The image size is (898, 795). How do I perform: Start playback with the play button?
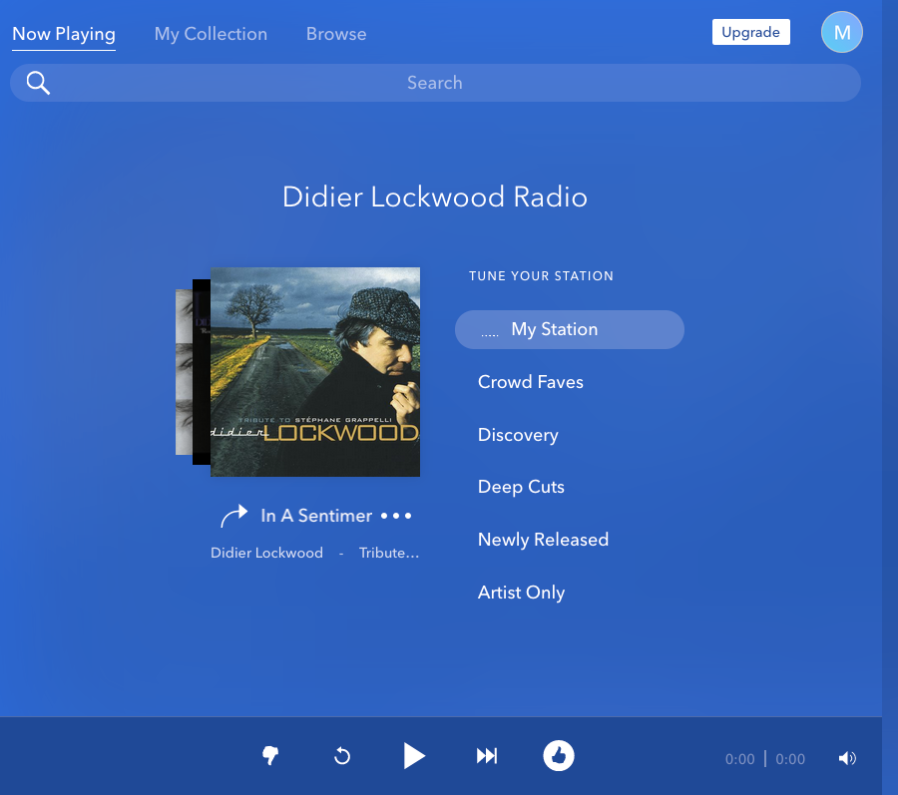pos(414,756)
